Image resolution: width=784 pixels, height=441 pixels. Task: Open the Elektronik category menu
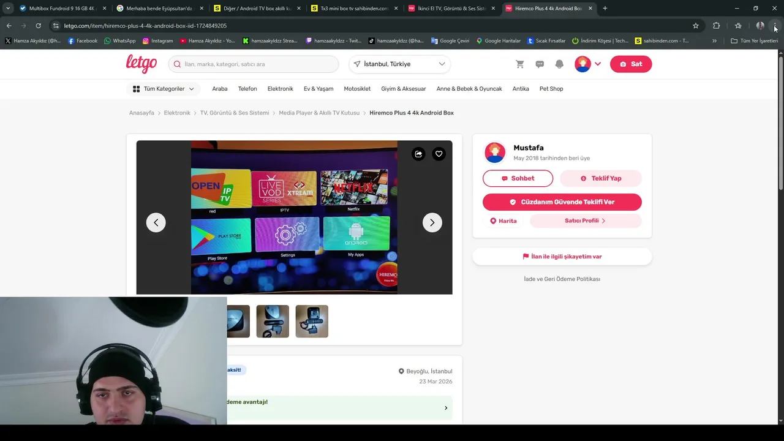pyautogui.click(x=281, y=89)
